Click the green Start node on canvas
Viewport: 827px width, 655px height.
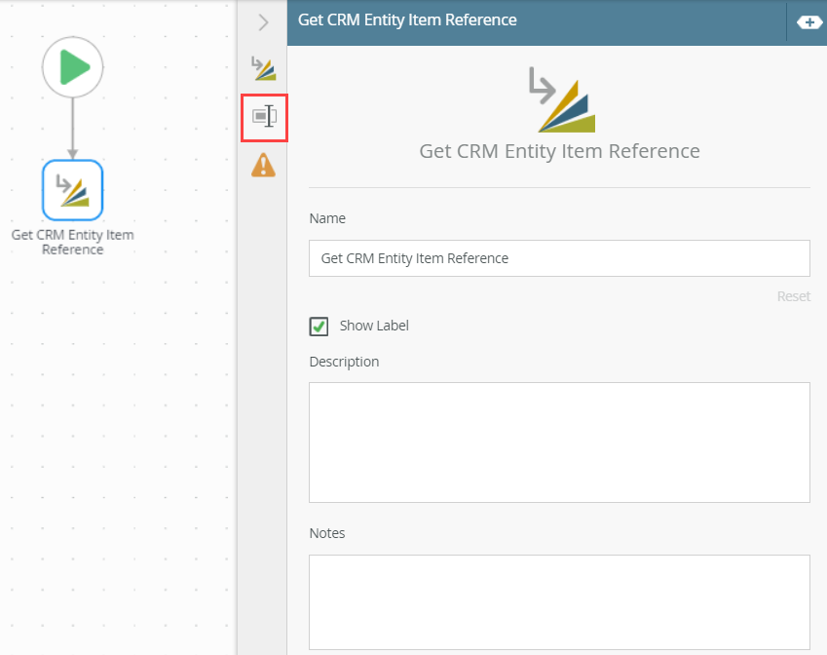pyautogui.click(x=73, y=67)
